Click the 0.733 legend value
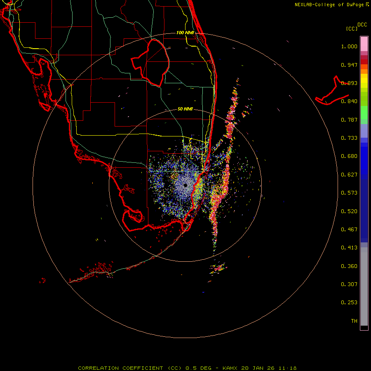 tap(349, 138)
